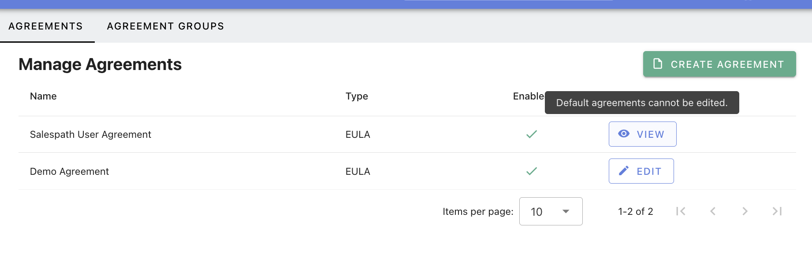Click the pencil icon for Demo Agreement

[624, 171]
